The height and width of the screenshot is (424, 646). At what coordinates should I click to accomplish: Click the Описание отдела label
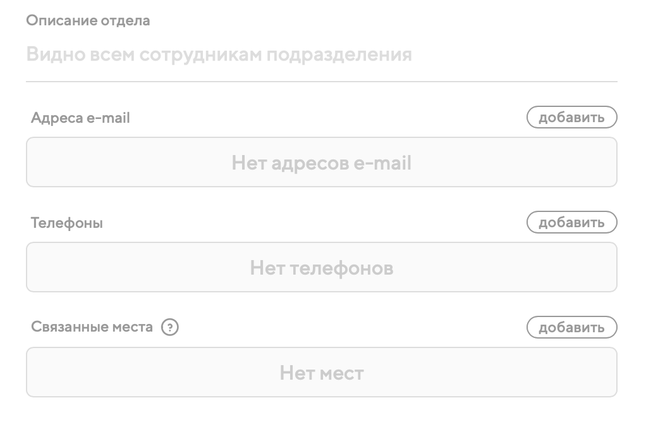[x=88, y=20]
